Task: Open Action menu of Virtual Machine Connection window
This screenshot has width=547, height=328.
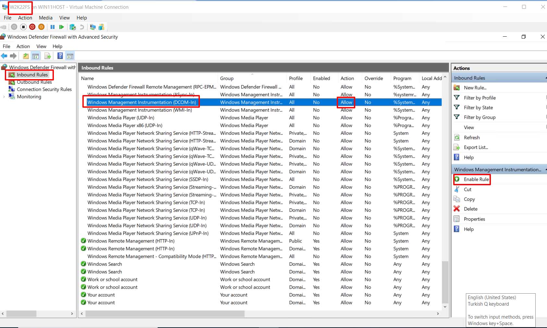Action: tap(25, 18)
